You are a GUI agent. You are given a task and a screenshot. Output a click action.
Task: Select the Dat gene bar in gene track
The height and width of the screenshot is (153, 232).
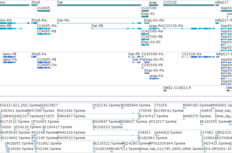pos(100,5)
